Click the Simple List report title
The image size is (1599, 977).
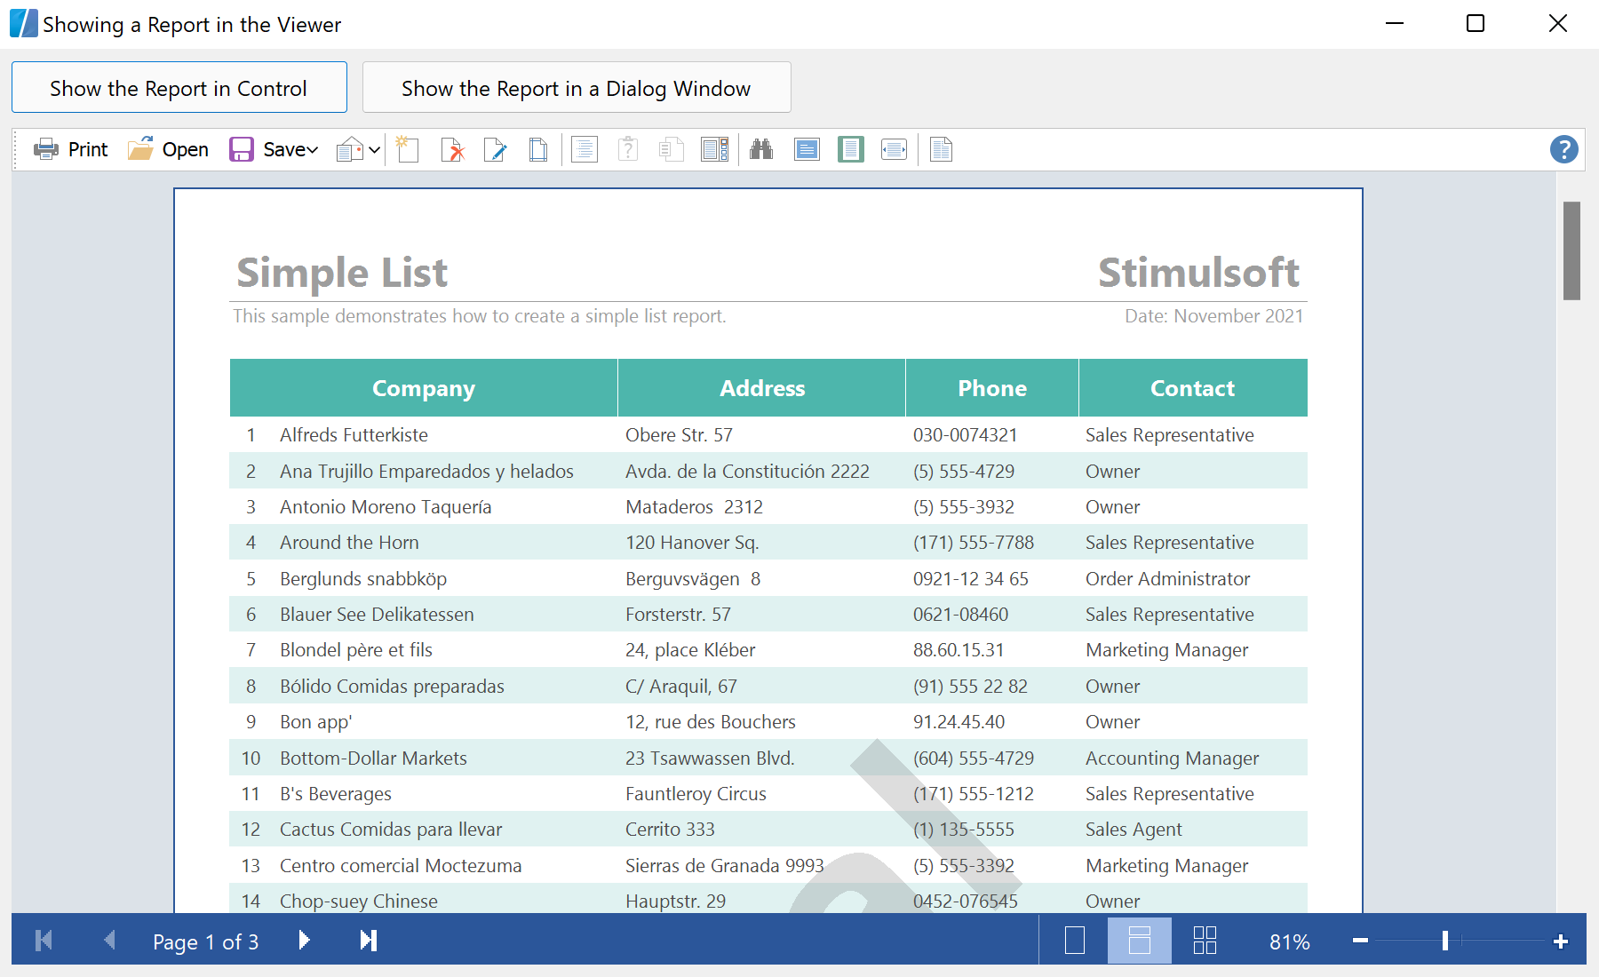coord(342,273)
